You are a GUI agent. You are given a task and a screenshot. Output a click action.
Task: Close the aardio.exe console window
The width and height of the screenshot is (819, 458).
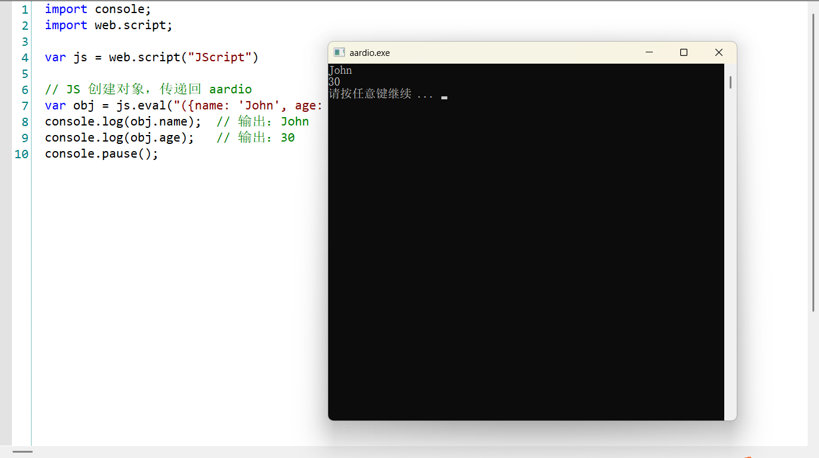coord(719,52)
